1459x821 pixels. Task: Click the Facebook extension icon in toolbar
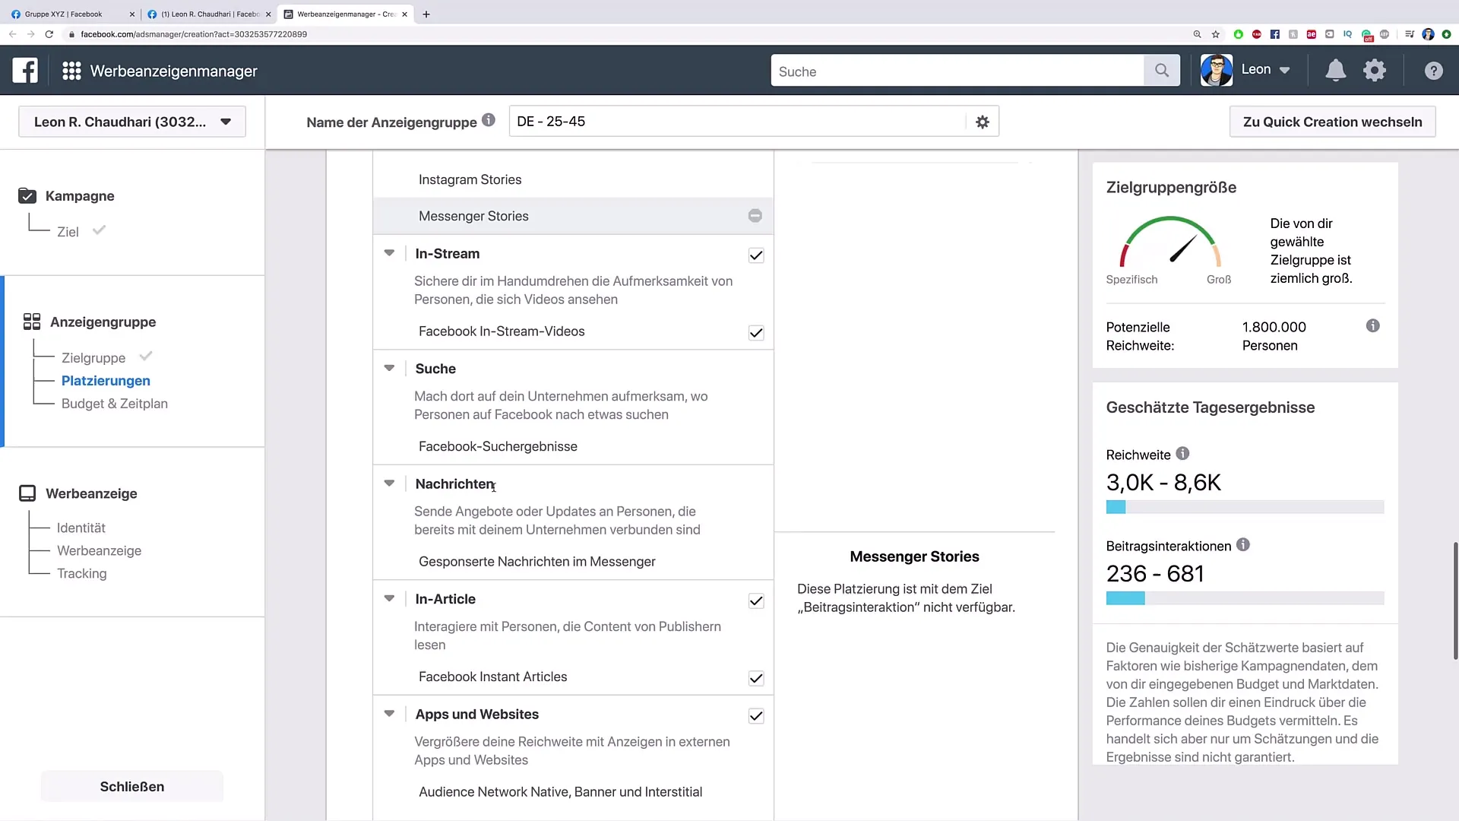click(x=1275, y=34)
